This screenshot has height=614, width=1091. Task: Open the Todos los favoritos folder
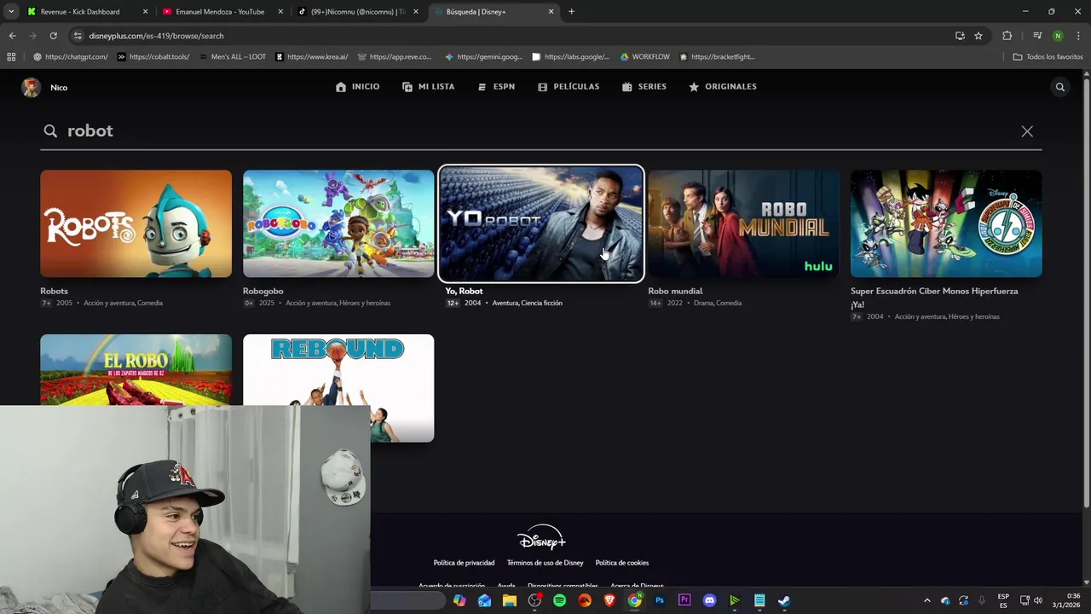pyautogui.click(x=1048, y=57)
